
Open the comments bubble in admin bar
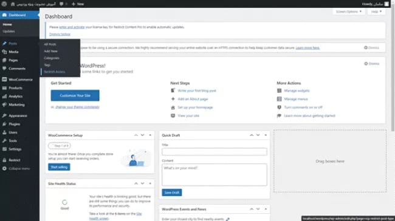coord(61,4)
